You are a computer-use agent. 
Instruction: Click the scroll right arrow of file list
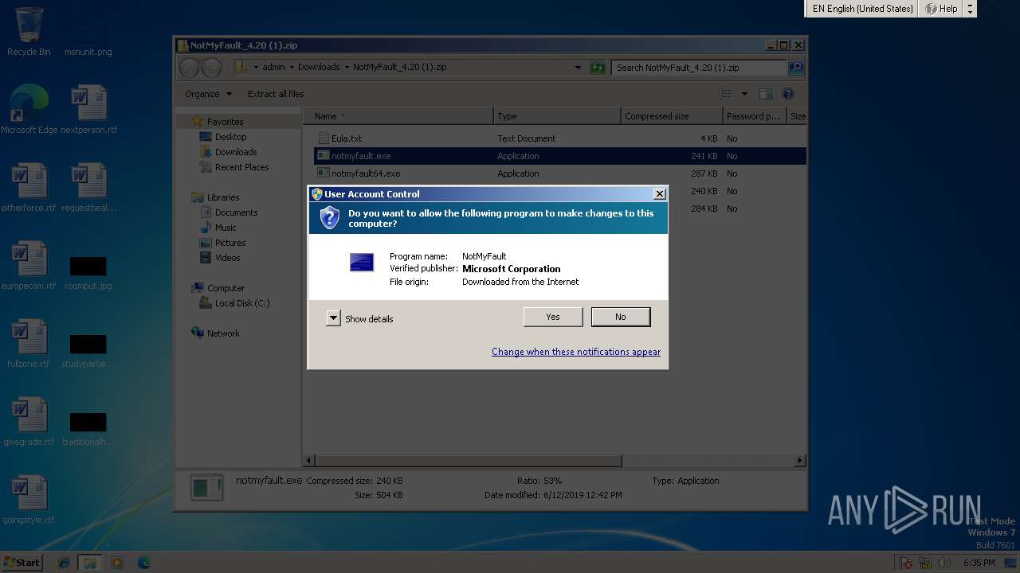click(x=800, y=461)
